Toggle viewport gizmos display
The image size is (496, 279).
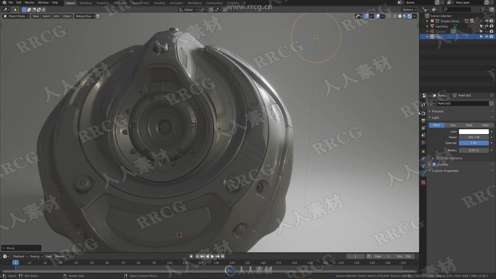point(366,16)
